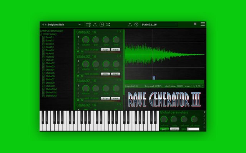
Task: Click the wave button in slot 2
Action: pyautogui.click(x=116, y=74)
